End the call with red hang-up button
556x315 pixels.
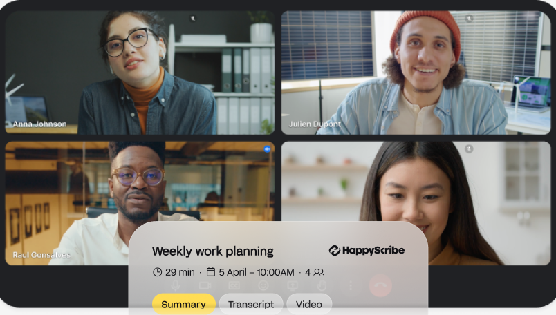coord(380,285)
